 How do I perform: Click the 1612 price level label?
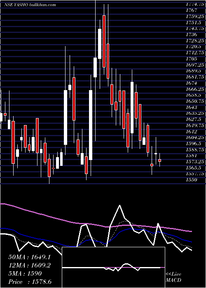tap(191, 132)
